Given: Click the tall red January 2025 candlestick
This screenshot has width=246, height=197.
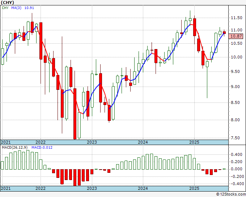Looking at the screenshot, I should [195, 27].
